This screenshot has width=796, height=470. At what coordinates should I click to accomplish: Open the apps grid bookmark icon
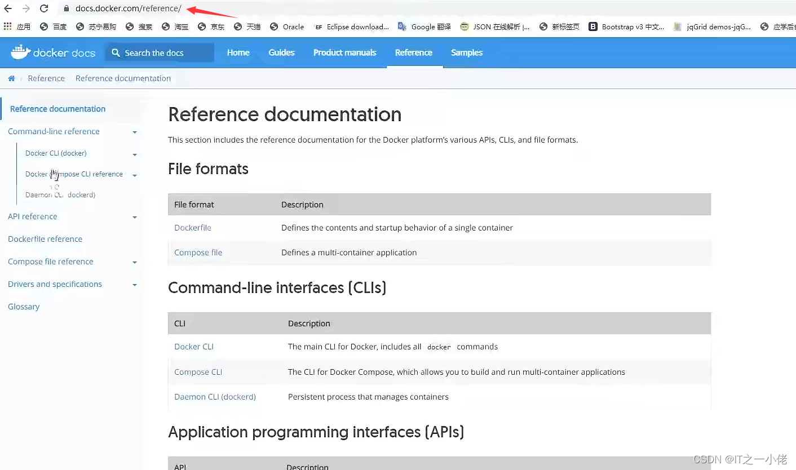coord(8,26)
